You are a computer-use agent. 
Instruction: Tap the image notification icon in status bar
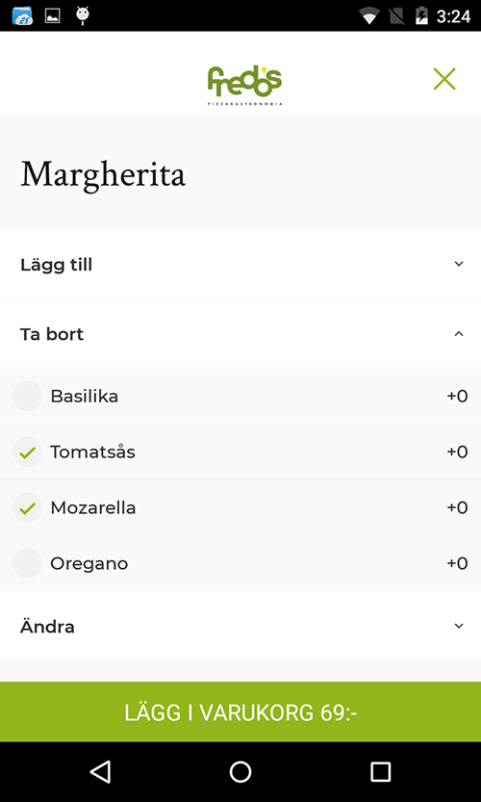53,15
